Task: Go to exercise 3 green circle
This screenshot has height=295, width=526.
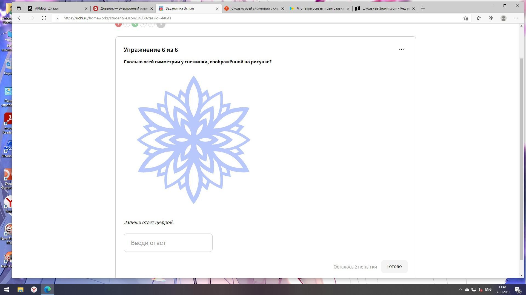Action: [x=135, y=25]
